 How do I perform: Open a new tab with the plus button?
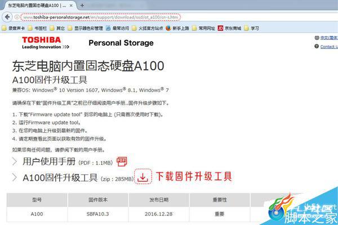[82, 6]
